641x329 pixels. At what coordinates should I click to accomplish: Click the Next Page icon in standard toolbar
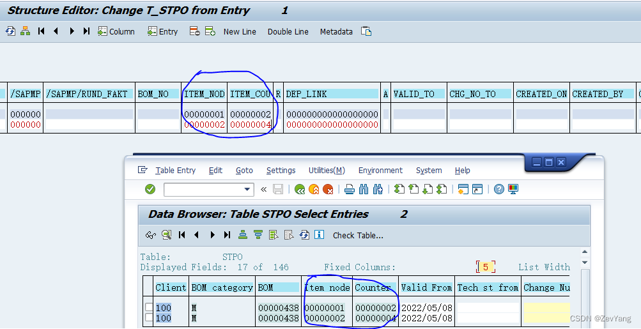click(428, 189)
